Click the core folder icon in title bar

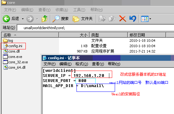click(4, 2)
